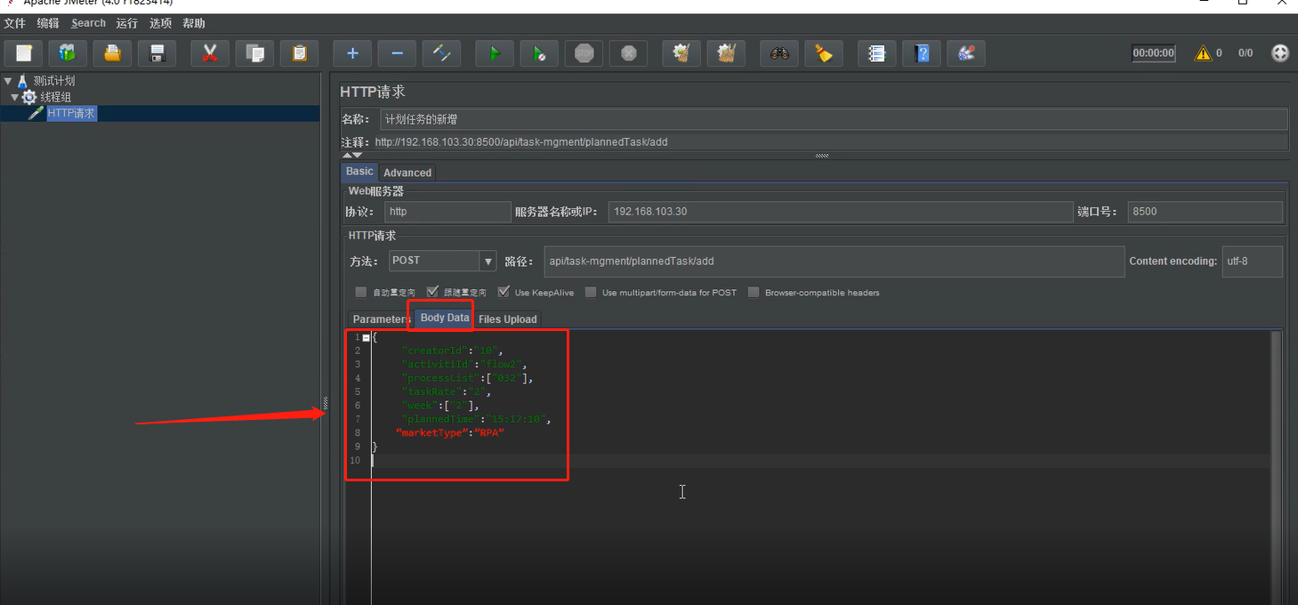Switch to the Advanced tab

coord(407,173)
